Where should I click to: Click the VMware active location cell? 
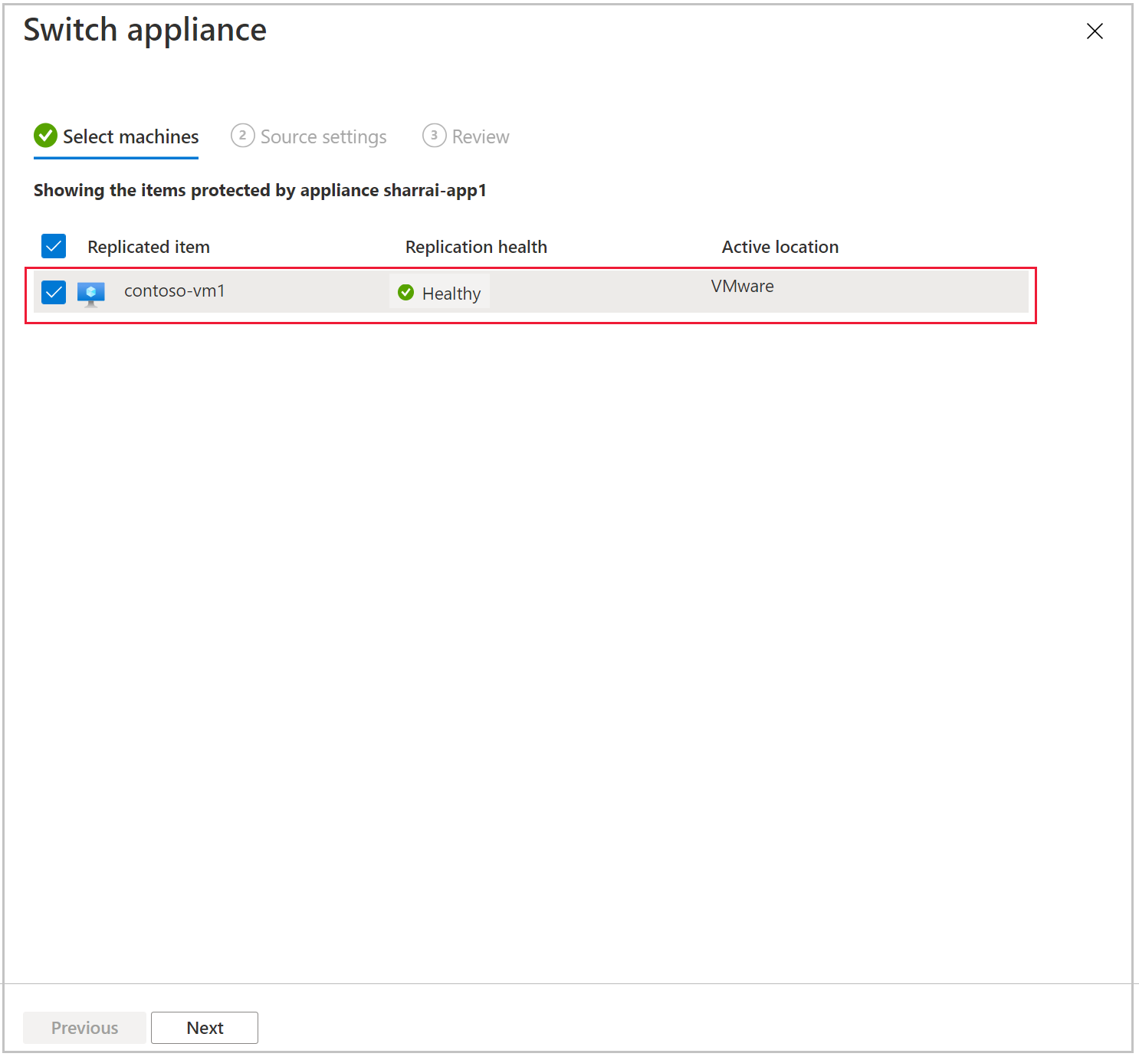[742, 286]
